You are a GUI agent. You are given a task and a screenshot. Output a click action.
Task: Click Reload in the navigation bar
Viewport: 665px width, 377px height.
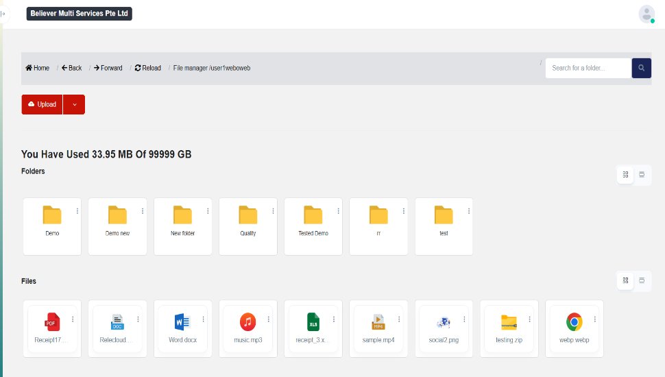tap(148, 68)
